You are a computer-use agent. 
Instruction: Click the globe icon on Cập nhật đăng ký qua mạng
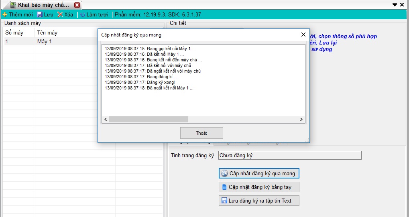tap(225, 174)
